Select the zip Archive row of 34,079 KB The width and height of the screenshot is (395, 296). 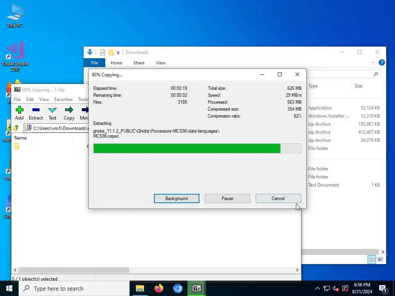pyautogui.click(x=344, y=140)
